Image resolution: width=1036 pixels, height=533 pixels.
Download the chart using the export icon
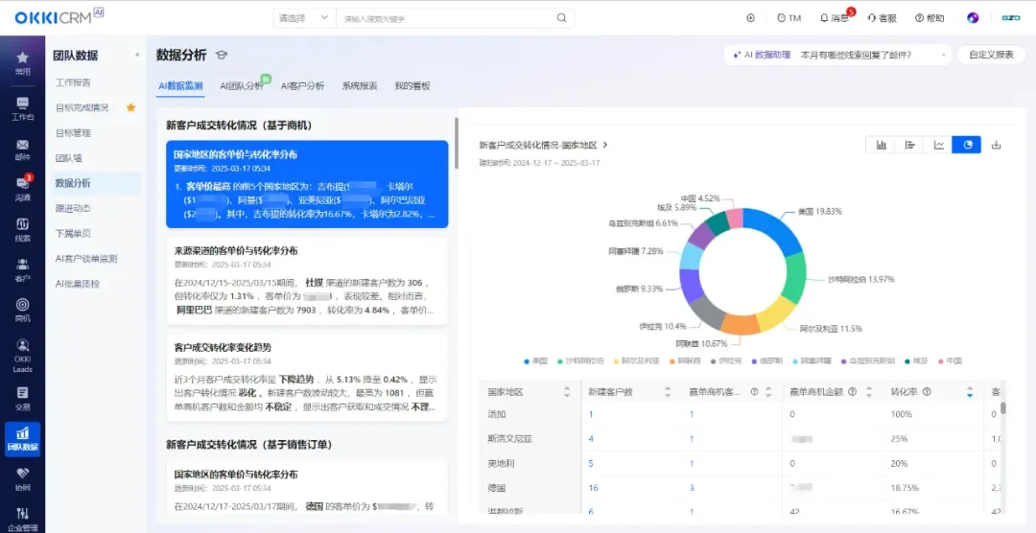(x=996, y=145)
